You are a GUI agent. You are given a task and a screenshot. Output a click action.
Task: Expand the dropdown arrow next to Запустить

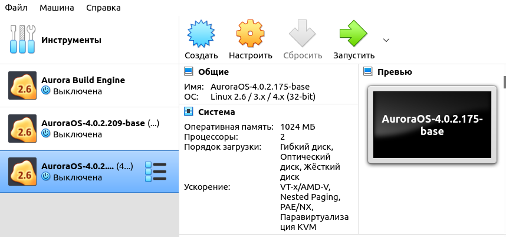click(x=386, y=40)
